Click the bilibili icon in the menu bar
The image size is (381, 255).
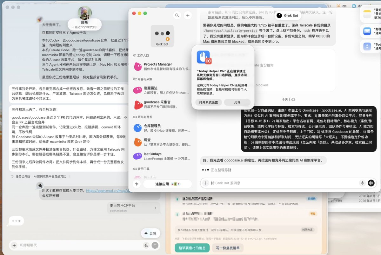354,6
